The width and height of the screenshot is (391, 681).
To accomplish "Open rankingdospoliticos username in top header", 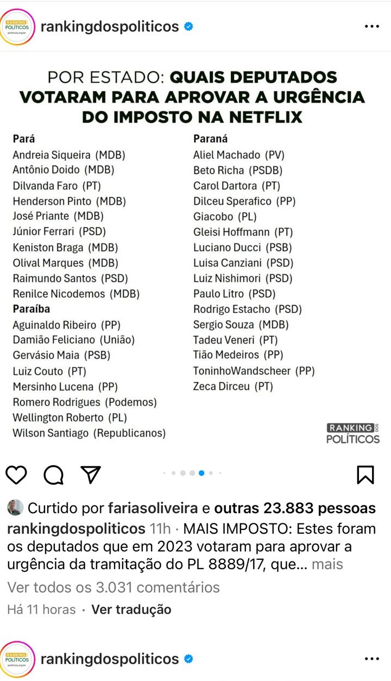I will (110, 26).
